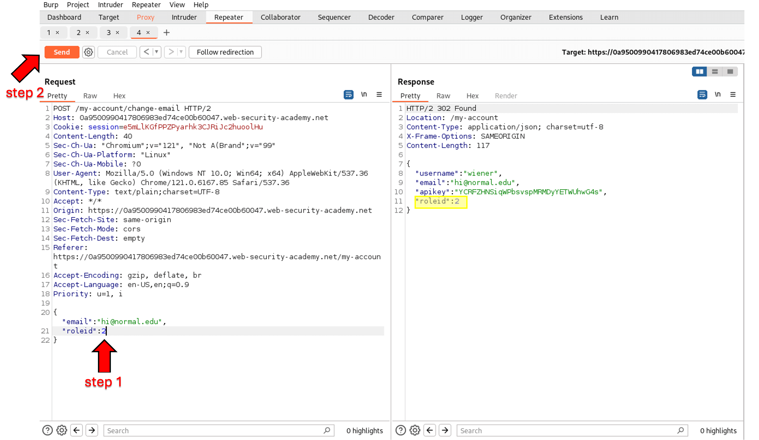
Task: Open help for Response search bar
Action: click(x=400, y=430)
